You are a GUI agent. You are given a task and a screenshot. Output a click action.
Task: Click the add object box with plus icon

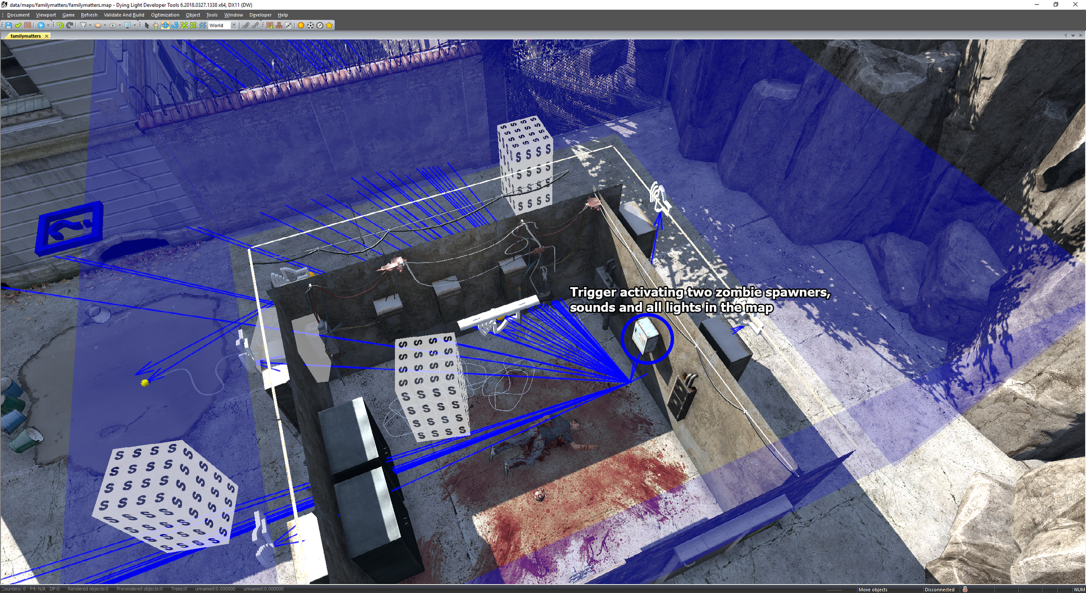pos(270,25)
